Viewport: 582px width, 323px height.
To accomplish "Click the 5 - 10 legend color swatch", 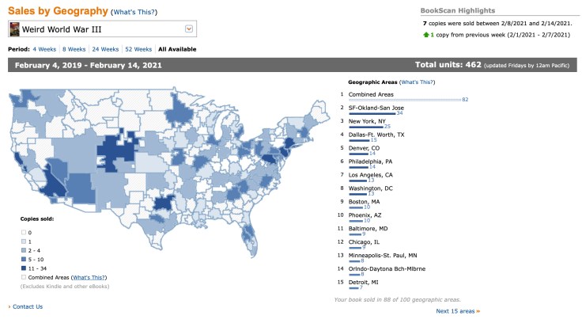I will pyautogui.click(x=23, y=259).
